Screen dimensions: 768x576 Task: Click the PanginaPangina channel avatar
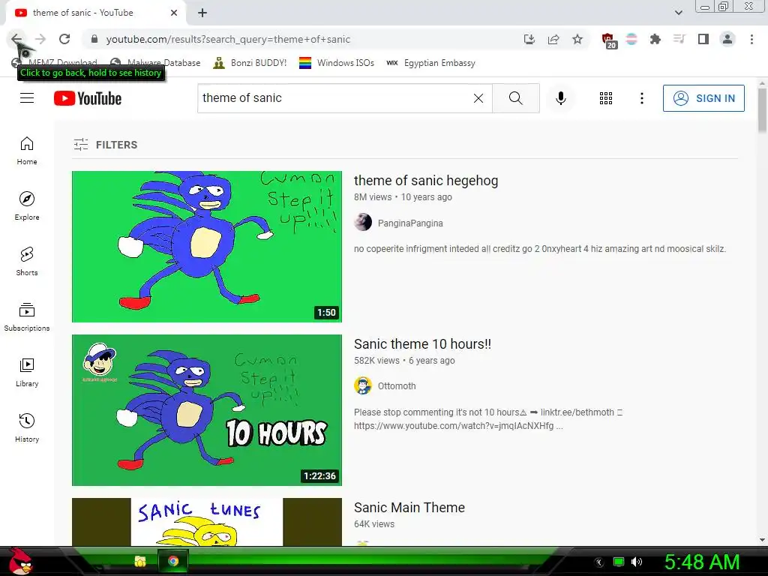pos(363,222)
